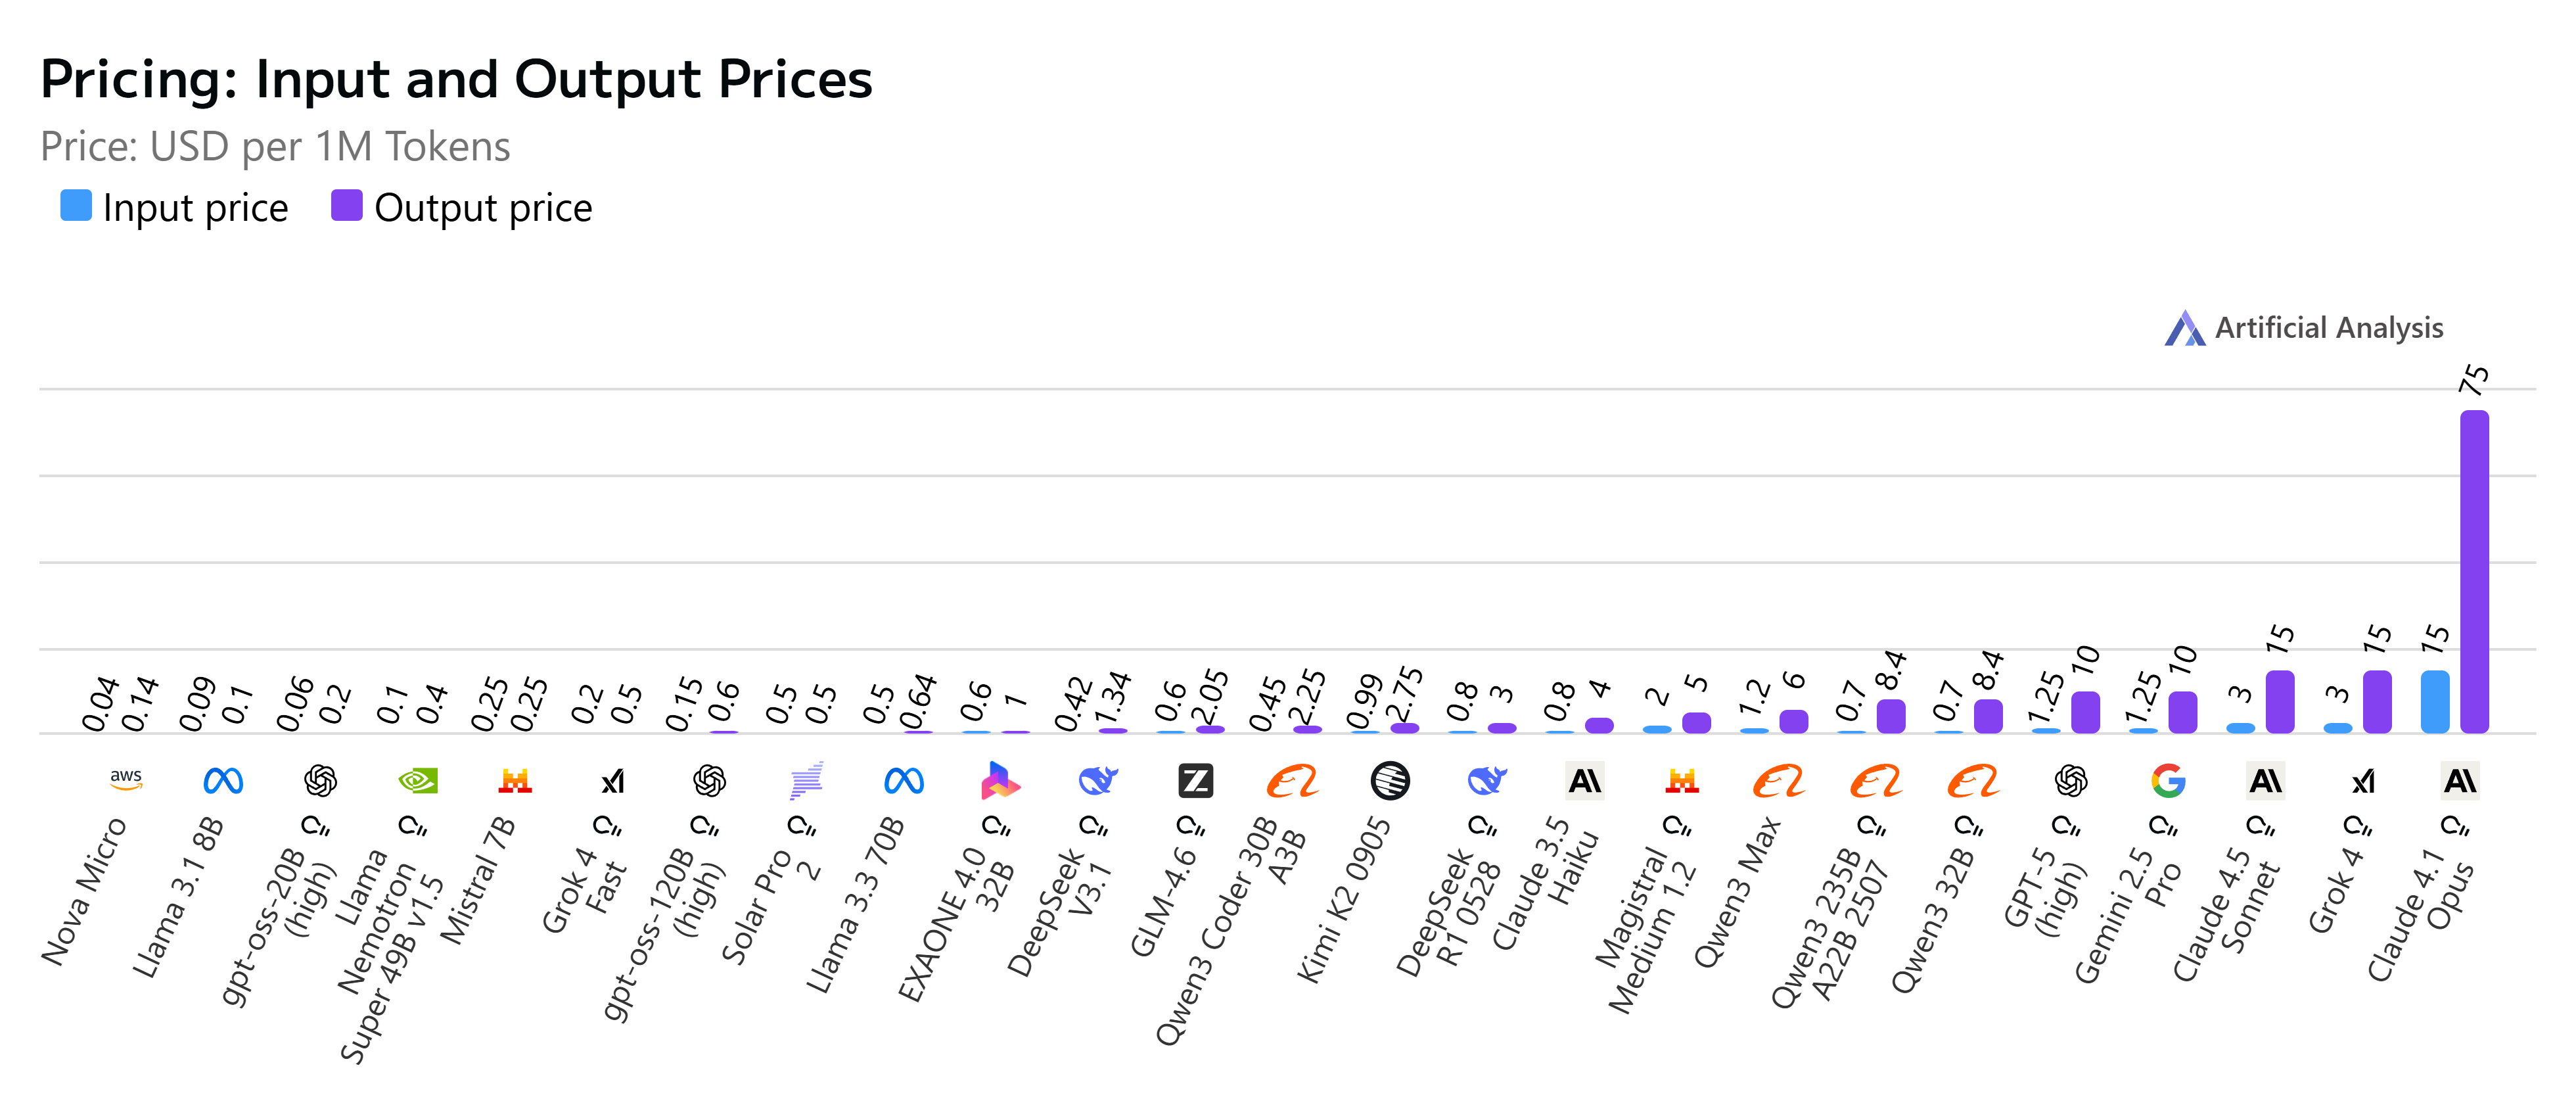Viewport: 2576px width, 1120px height.
Task: Click the Anthropic logo for Claude 4.1 Opus
Action: tap(2460, 780)
